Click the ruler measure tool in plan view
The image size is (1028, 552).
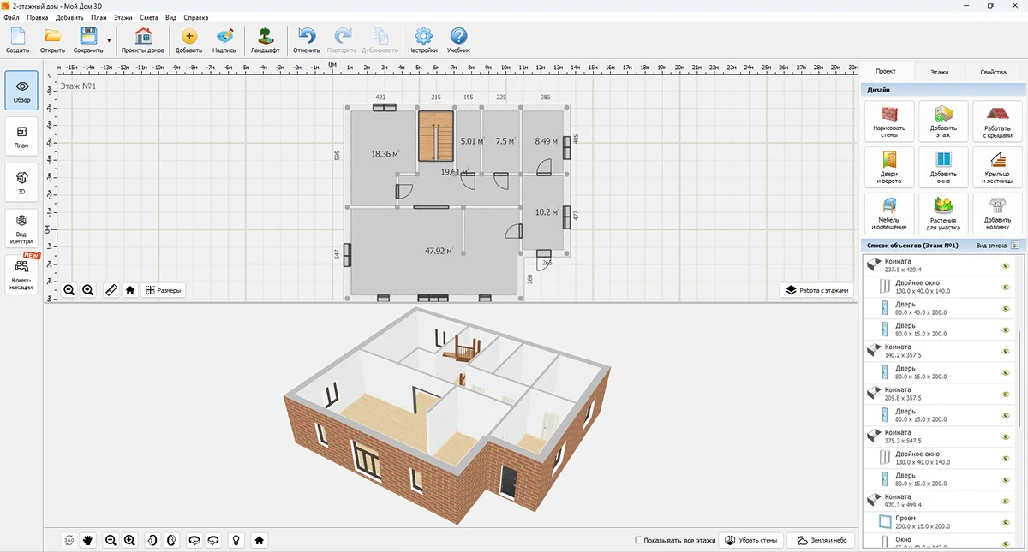111,290
